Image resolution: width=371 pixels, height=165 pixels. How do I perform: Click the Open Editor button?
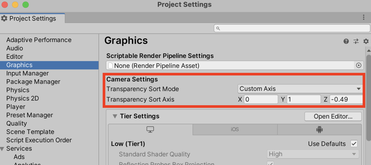pyautogui.click(x=333, y=116)
